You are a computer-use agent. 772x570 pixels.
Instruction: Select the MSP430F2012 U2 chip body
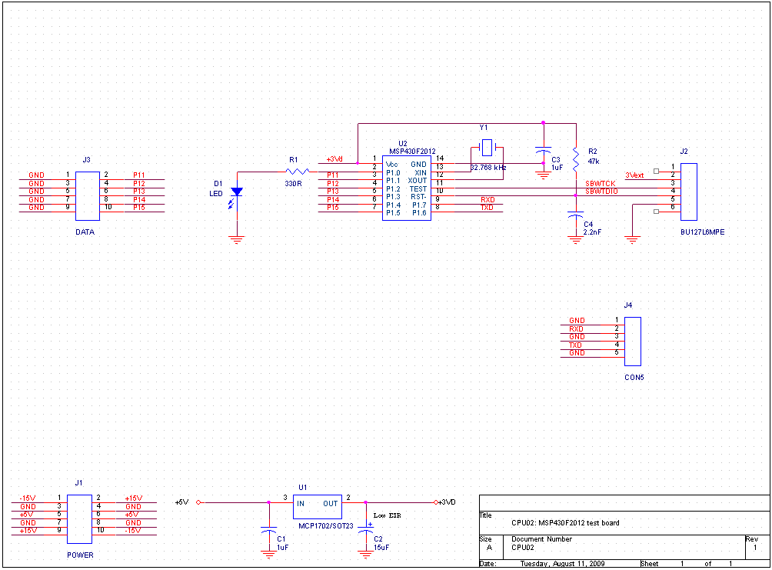point(407,188)
